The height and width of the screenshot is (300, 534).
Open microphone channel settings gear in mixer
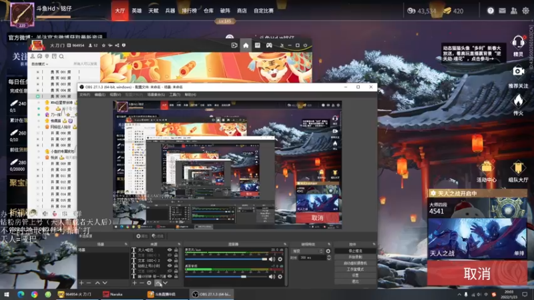(280, 259)
